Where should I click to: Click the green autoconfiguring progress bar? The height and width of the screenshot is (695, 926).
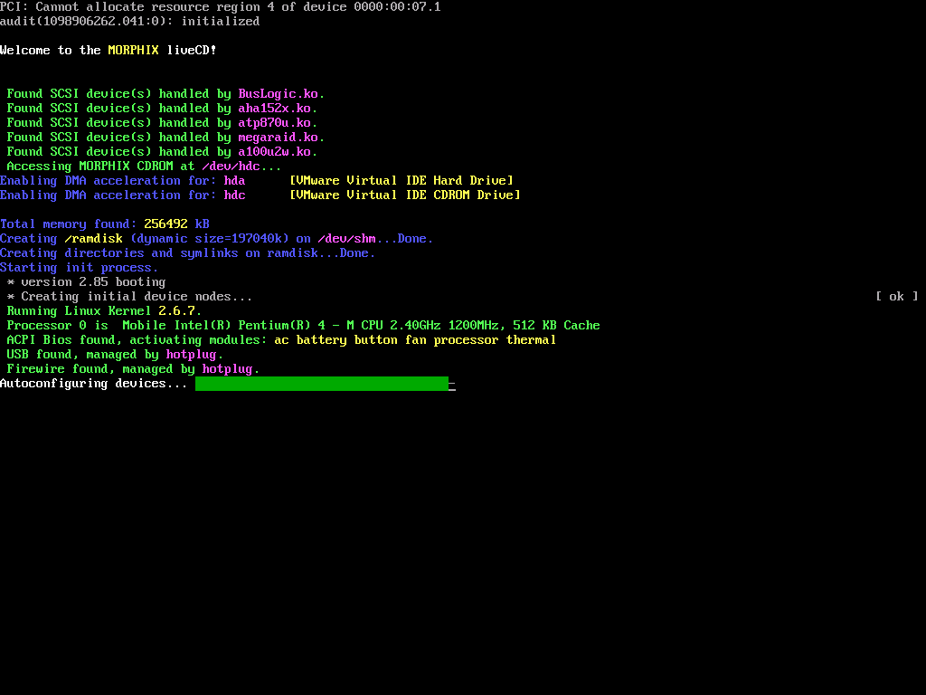tap(322, 384)
